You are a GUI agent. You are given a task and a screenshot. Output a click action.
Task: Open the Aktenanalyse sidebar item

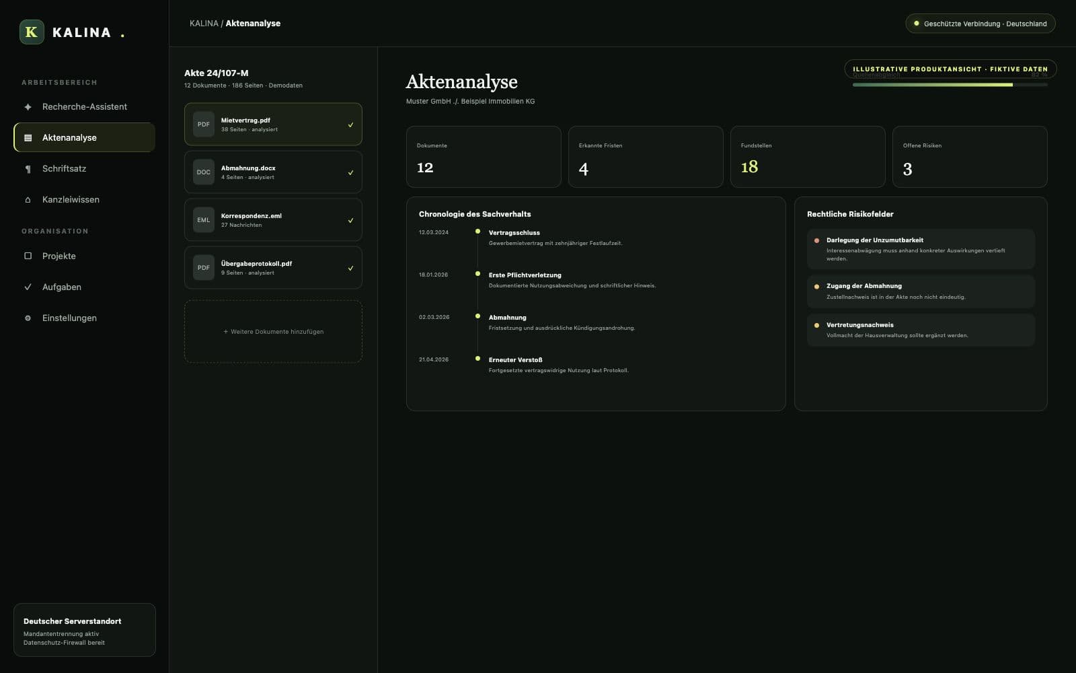[x=85, y=137]
